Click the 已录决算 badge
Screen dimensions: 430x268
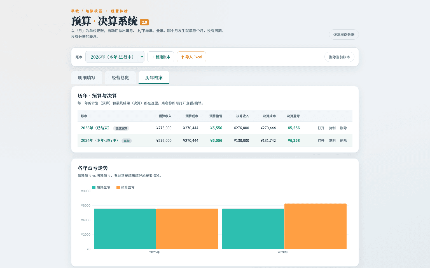pos(121,128)
